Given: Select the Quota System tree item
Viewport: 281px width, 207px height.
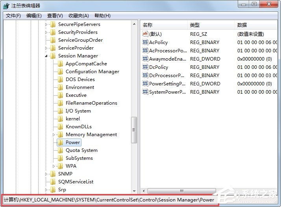Looking at the screenshot, I should tap(81, 150).
